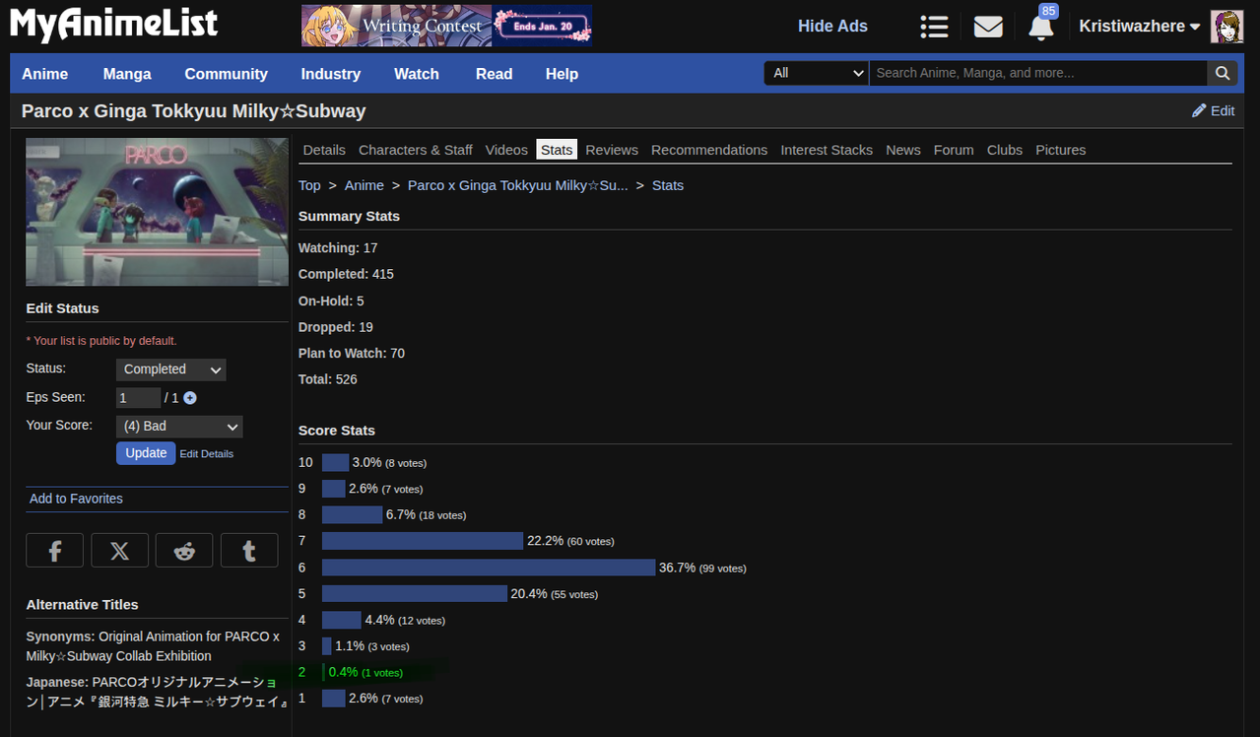Open the Watch menu
Screen dimensions: 1260x737
(x=417, y=74)
